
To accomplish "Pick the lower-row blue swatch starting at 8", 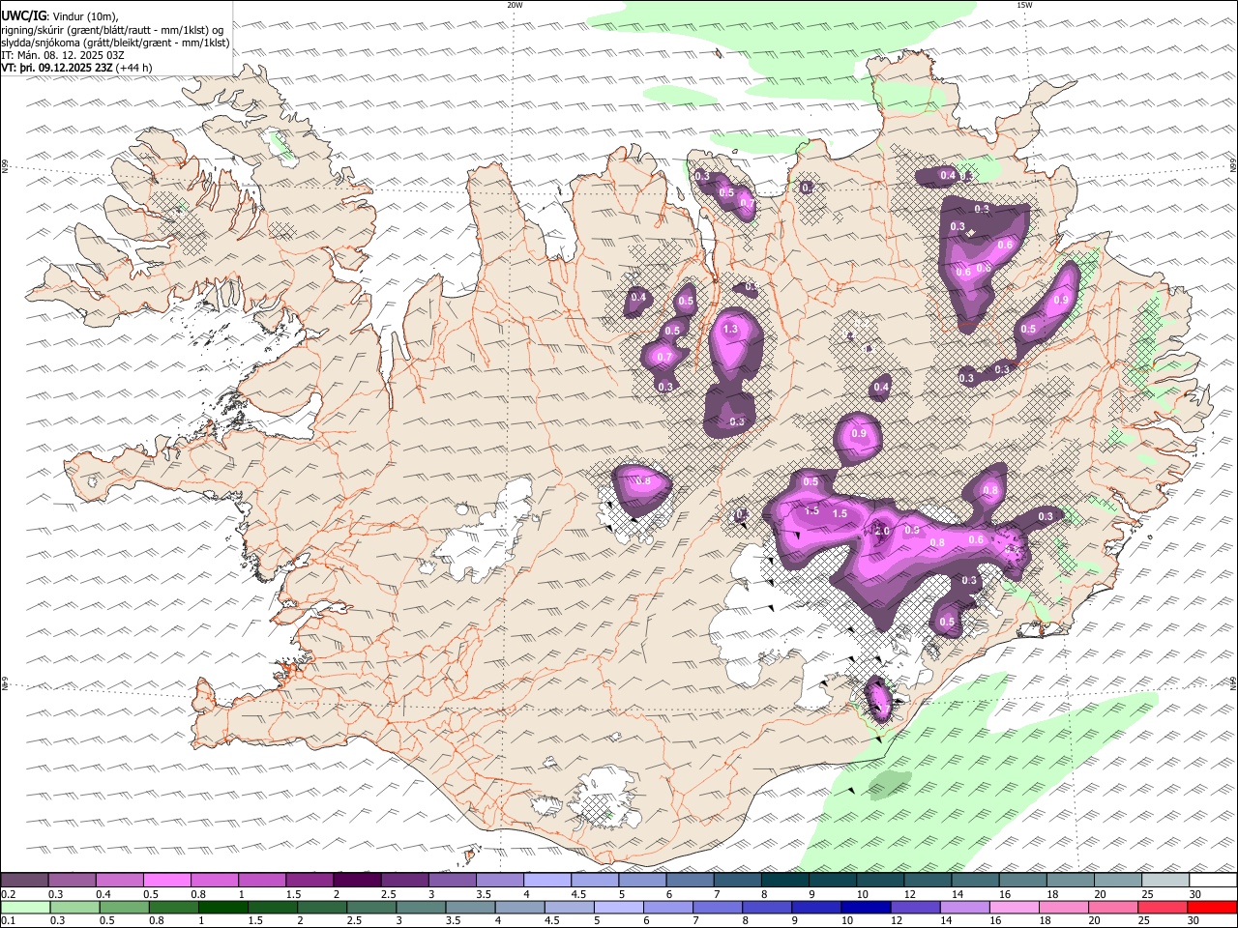I will point(766,907).
